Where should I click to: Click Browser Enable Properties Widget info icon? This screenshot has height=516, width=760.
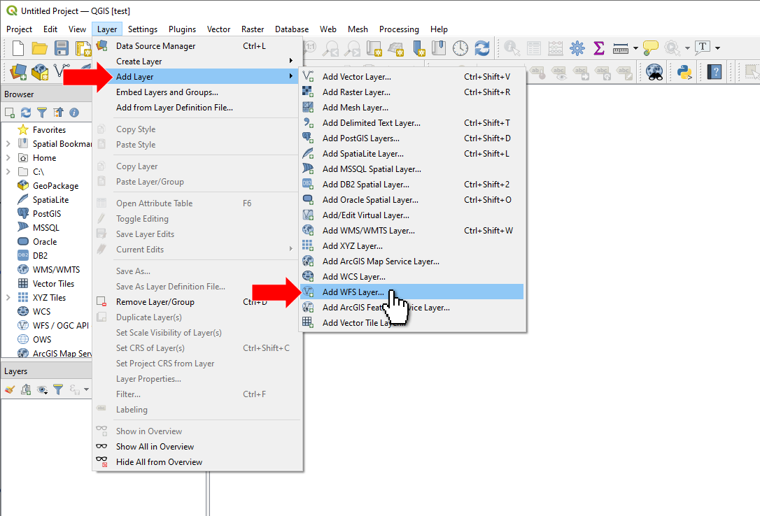[x=74, y=113]
